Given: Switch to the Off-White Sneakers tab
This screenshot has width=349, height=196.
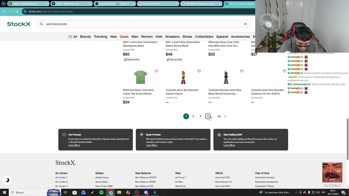Looking at the screenshot, I should (201, 4).
